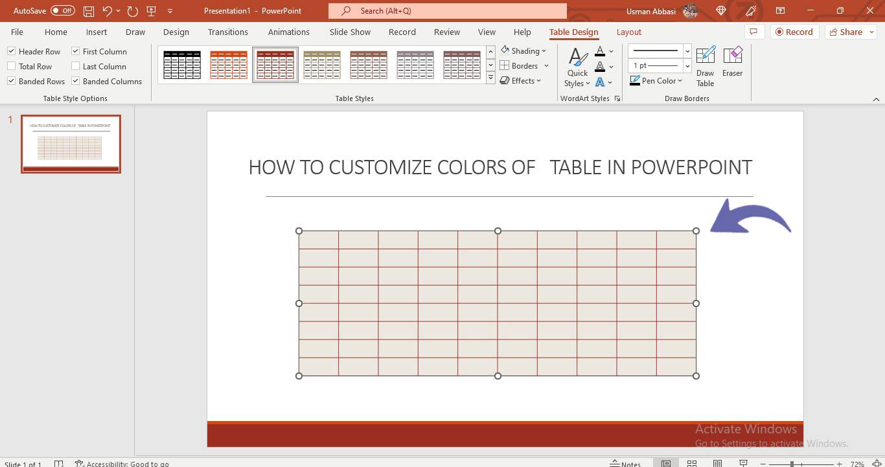Viewport: 885px width, 467px height.
Task: Select the Draw Table tool
Action: (x=705, y=66)
